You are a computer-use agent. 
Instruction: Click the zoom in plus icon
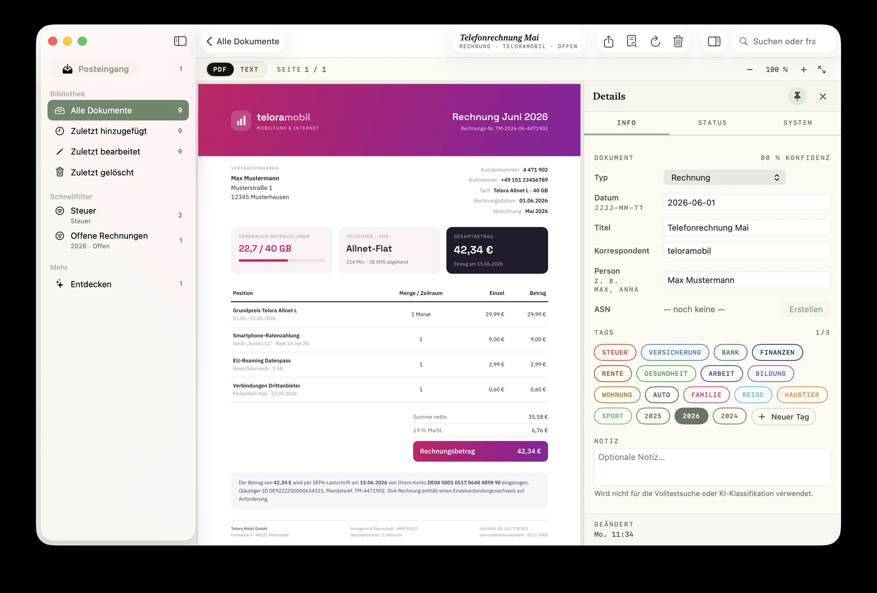pyautogui.click(x=804, y=70)
